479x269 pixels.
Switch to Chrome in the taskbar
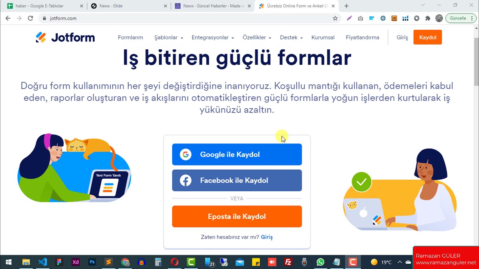tap(125, 262)
